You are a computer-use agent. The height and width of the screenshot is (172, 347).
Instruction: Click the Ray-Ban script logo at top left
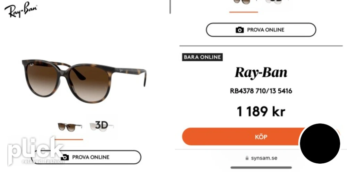(x=20, y=9)
